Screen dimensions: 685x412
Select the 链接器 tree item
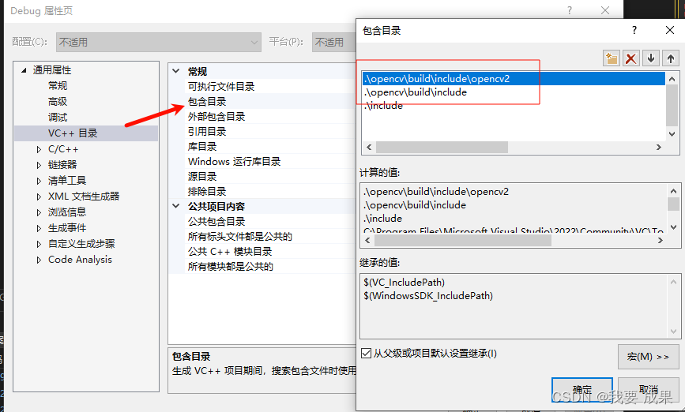point(62,164)
